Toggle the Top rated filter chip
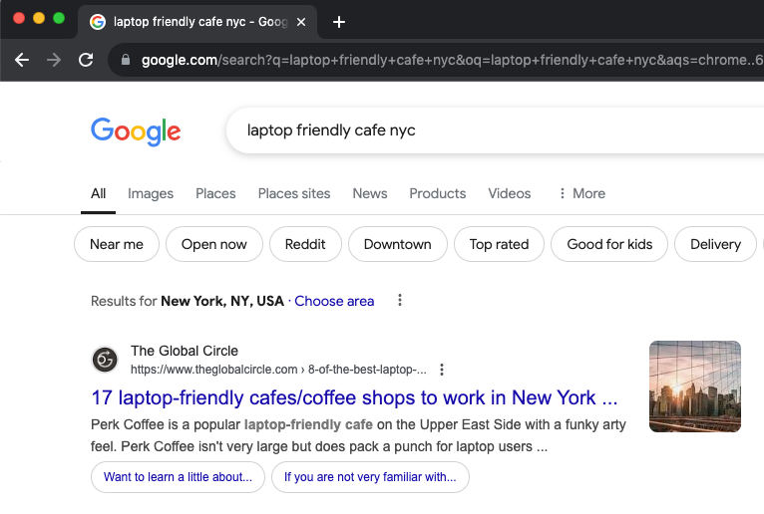 [499, 244]
